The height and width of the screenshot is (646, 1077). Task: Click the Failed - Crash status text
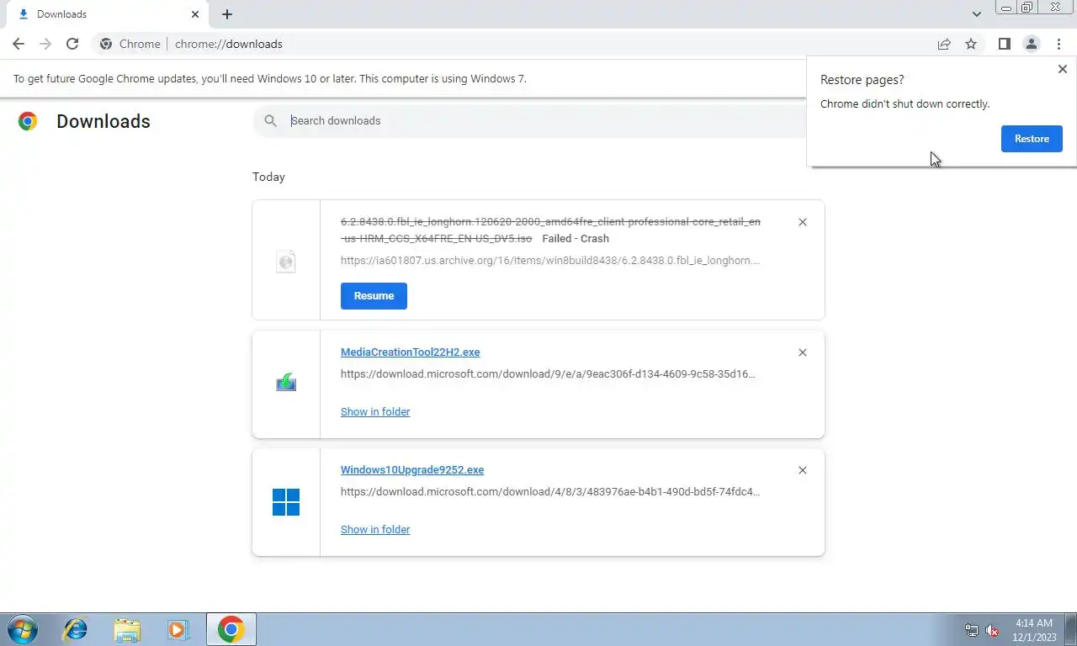(576, 238)
